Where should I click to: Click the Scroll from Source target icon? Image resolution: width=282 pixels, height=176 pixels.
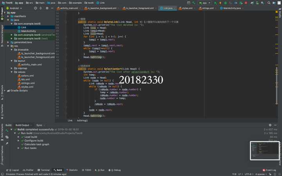[35, 8]
